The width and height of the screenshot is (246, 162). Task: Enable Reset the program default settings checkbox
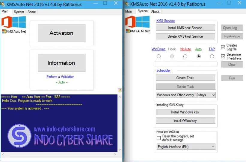[159, 138]
